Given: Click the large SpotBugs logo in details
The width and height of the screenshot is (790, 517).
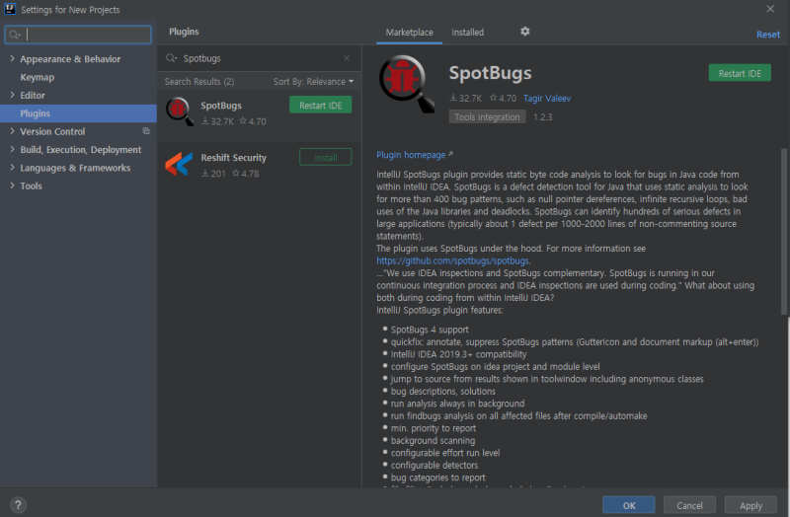Looking at the screenshot, I should click(407, 84).
